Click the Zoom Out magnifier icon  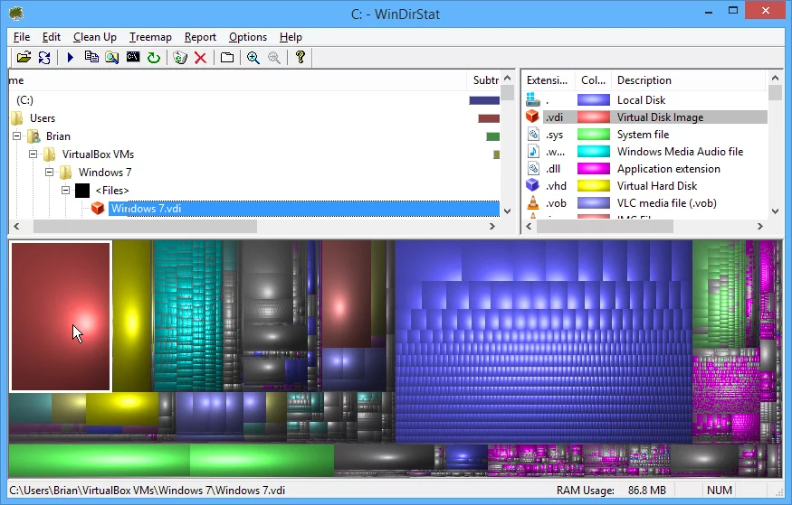273,58
